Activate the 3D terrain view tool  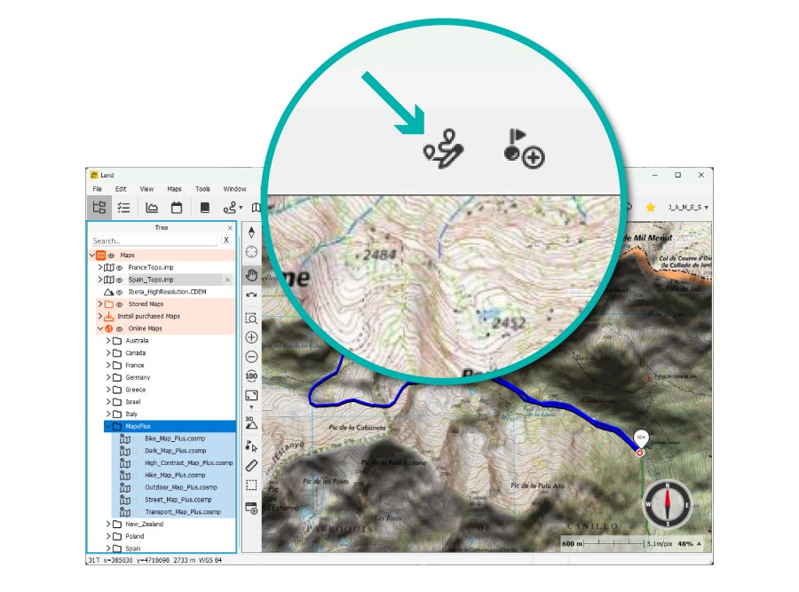251,422
